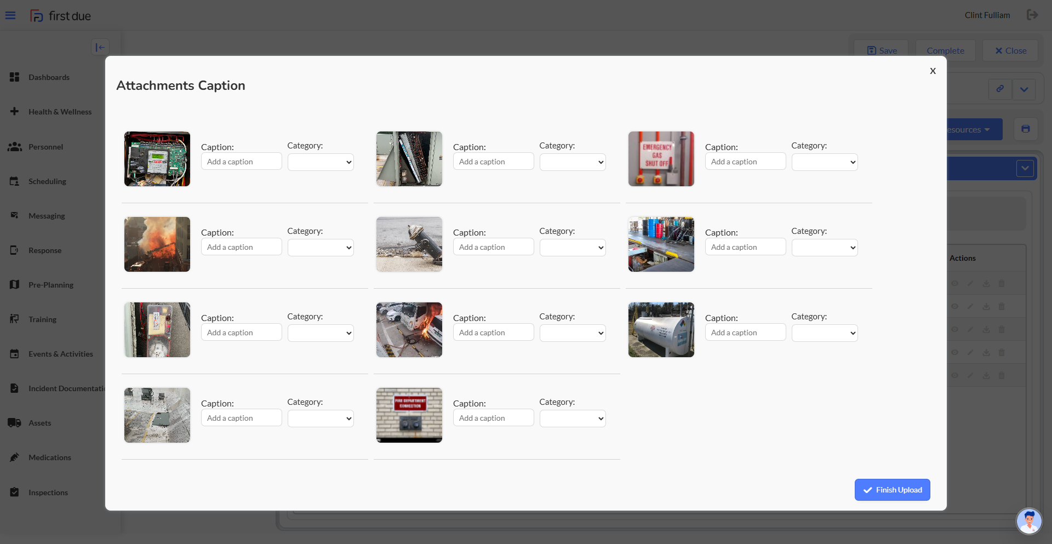Screen dimensions: 1052x544
Task: Click caption field for fire hydrant photo
Action: click(493, 247)
